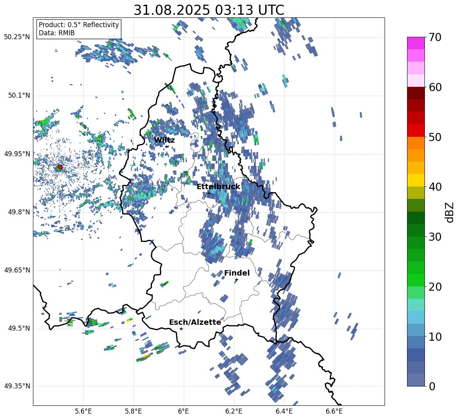Screen dimensions: 459x419
Task: Click the 20 colorbar tick label
Action: (435, 287)
